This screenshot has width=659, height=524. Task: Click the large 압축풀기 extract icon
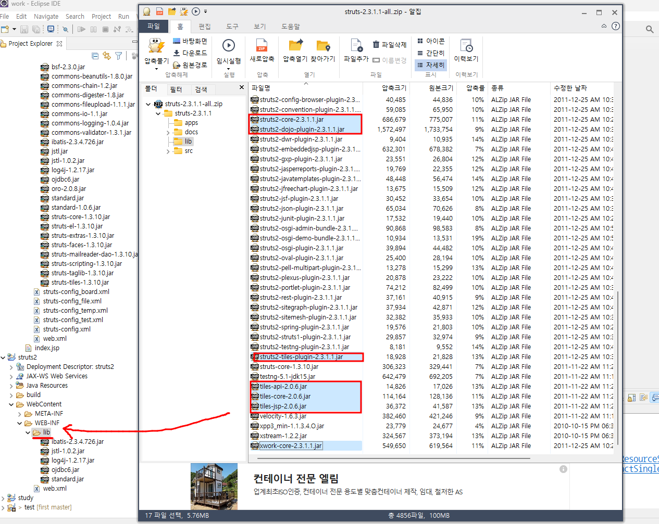coord(156,46)
